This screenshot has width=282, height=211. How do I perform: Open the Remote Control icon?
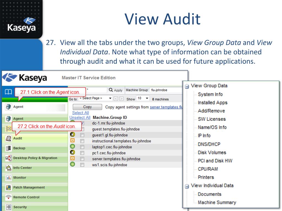[x=8, y=197]
